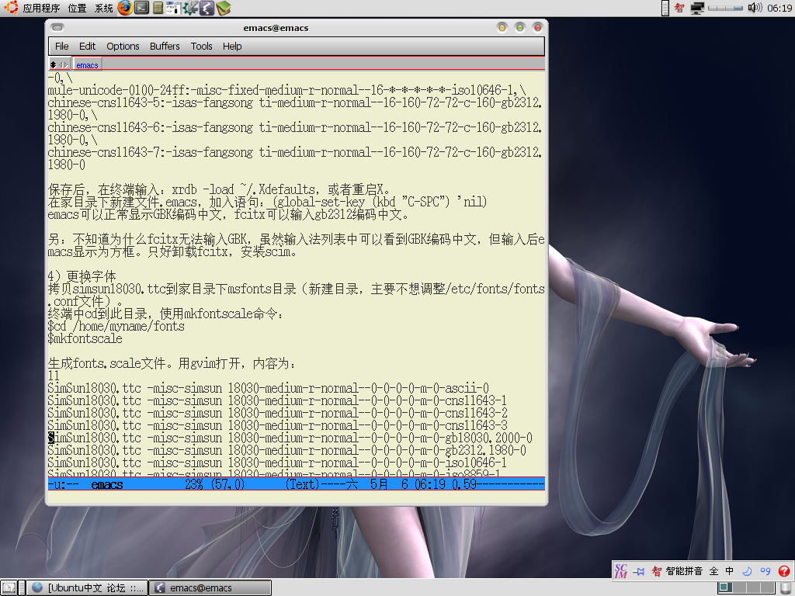
Task: Launch Emacs from the top panel icon
Action: point(207,8)
